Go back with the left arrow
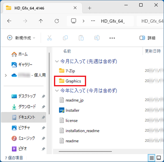The width and height of the screenshot is (164, 162). 9,21
